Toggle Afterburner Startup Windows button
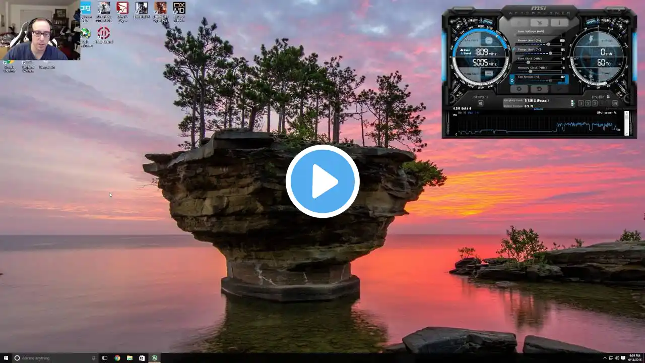The height and width of the screenshot is (363, 645). coord(480,103)
